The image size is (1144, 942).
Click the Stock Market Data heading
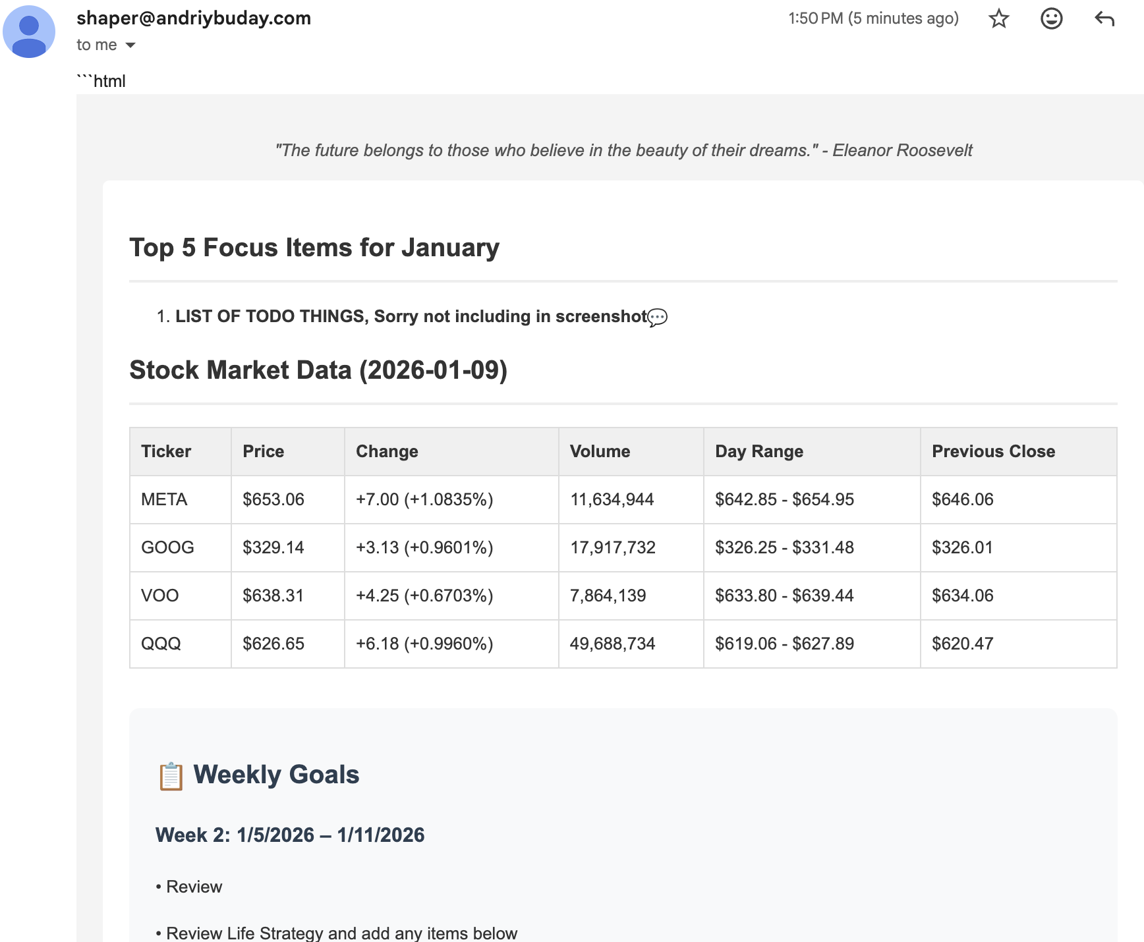point(318,370)
